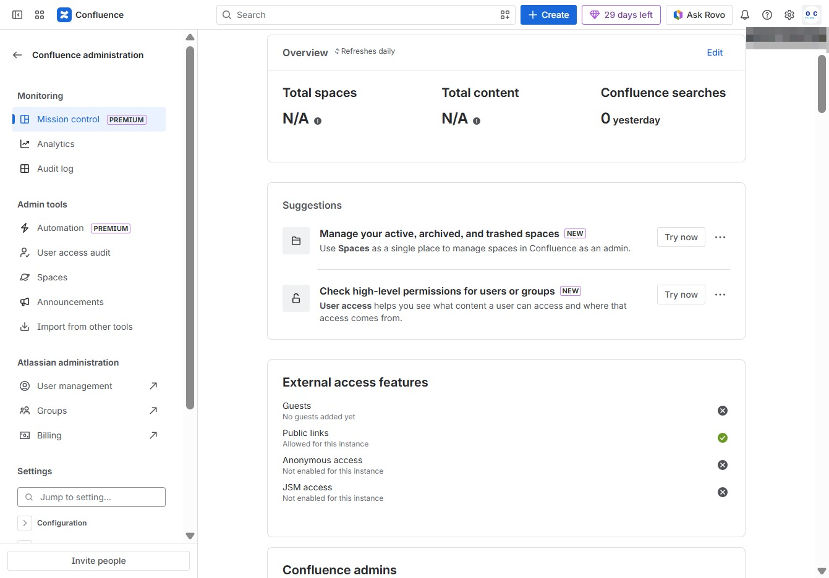Click the 29 days left trial button
The image size is (829, 578).
[x=621, y=15]
